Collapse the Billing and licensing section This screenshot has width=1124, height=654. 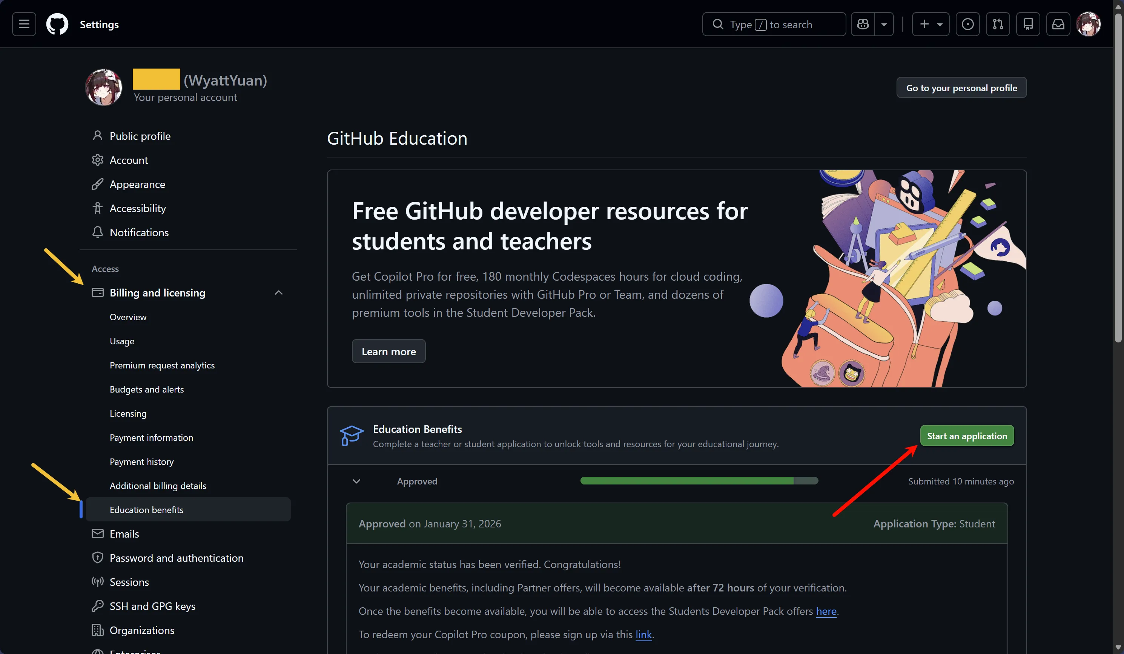pos(278,293)
